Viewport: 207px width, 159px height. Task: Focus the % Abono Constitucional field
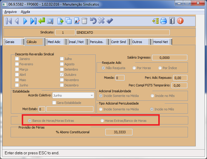pos(119,132)
